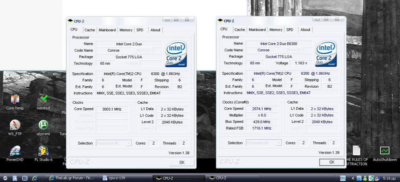Open THE RULES OF ATTRACTION text file

point(357,156)
